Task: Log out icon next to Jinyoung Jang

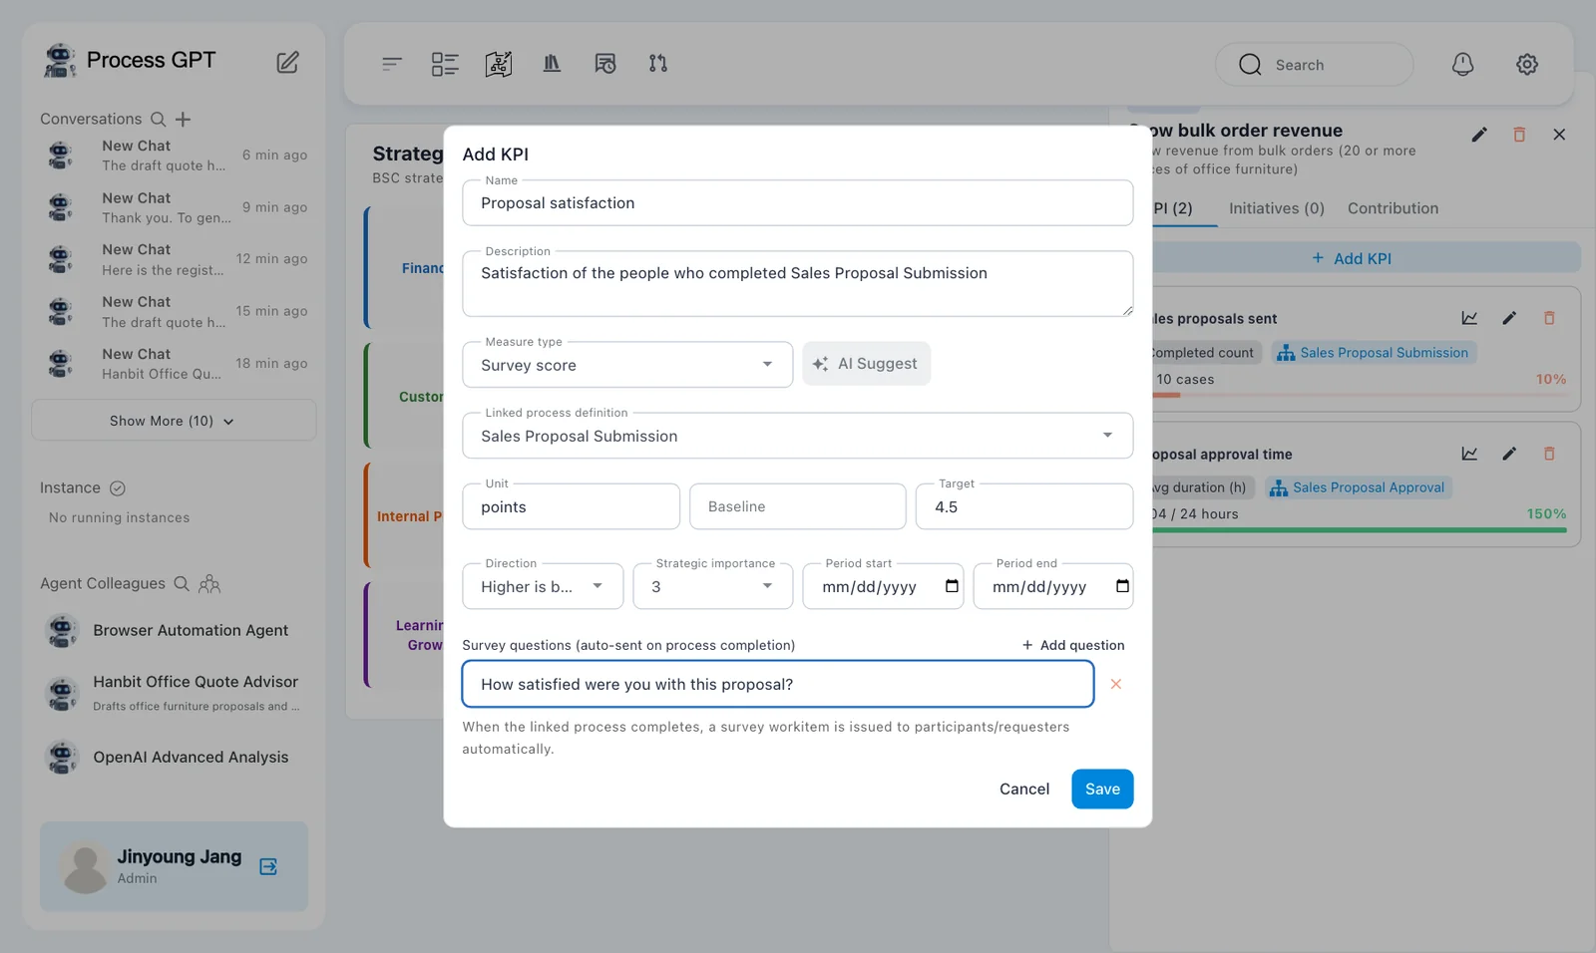Action: tap(268, 866)
